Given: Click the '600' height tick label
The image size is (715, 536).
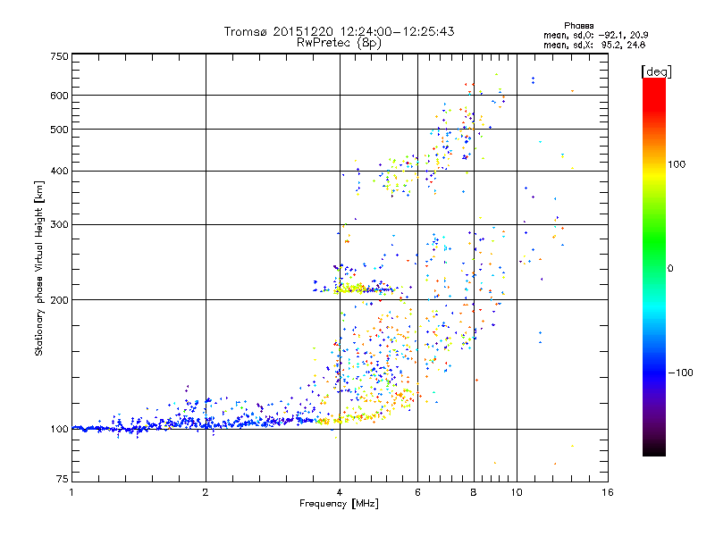Looking at the screenshot, I should click(x=60, y=96).
